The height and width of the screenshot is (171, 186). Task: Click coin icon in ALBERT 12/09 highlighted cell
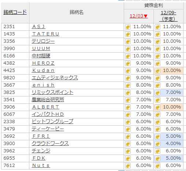(157, 107)
